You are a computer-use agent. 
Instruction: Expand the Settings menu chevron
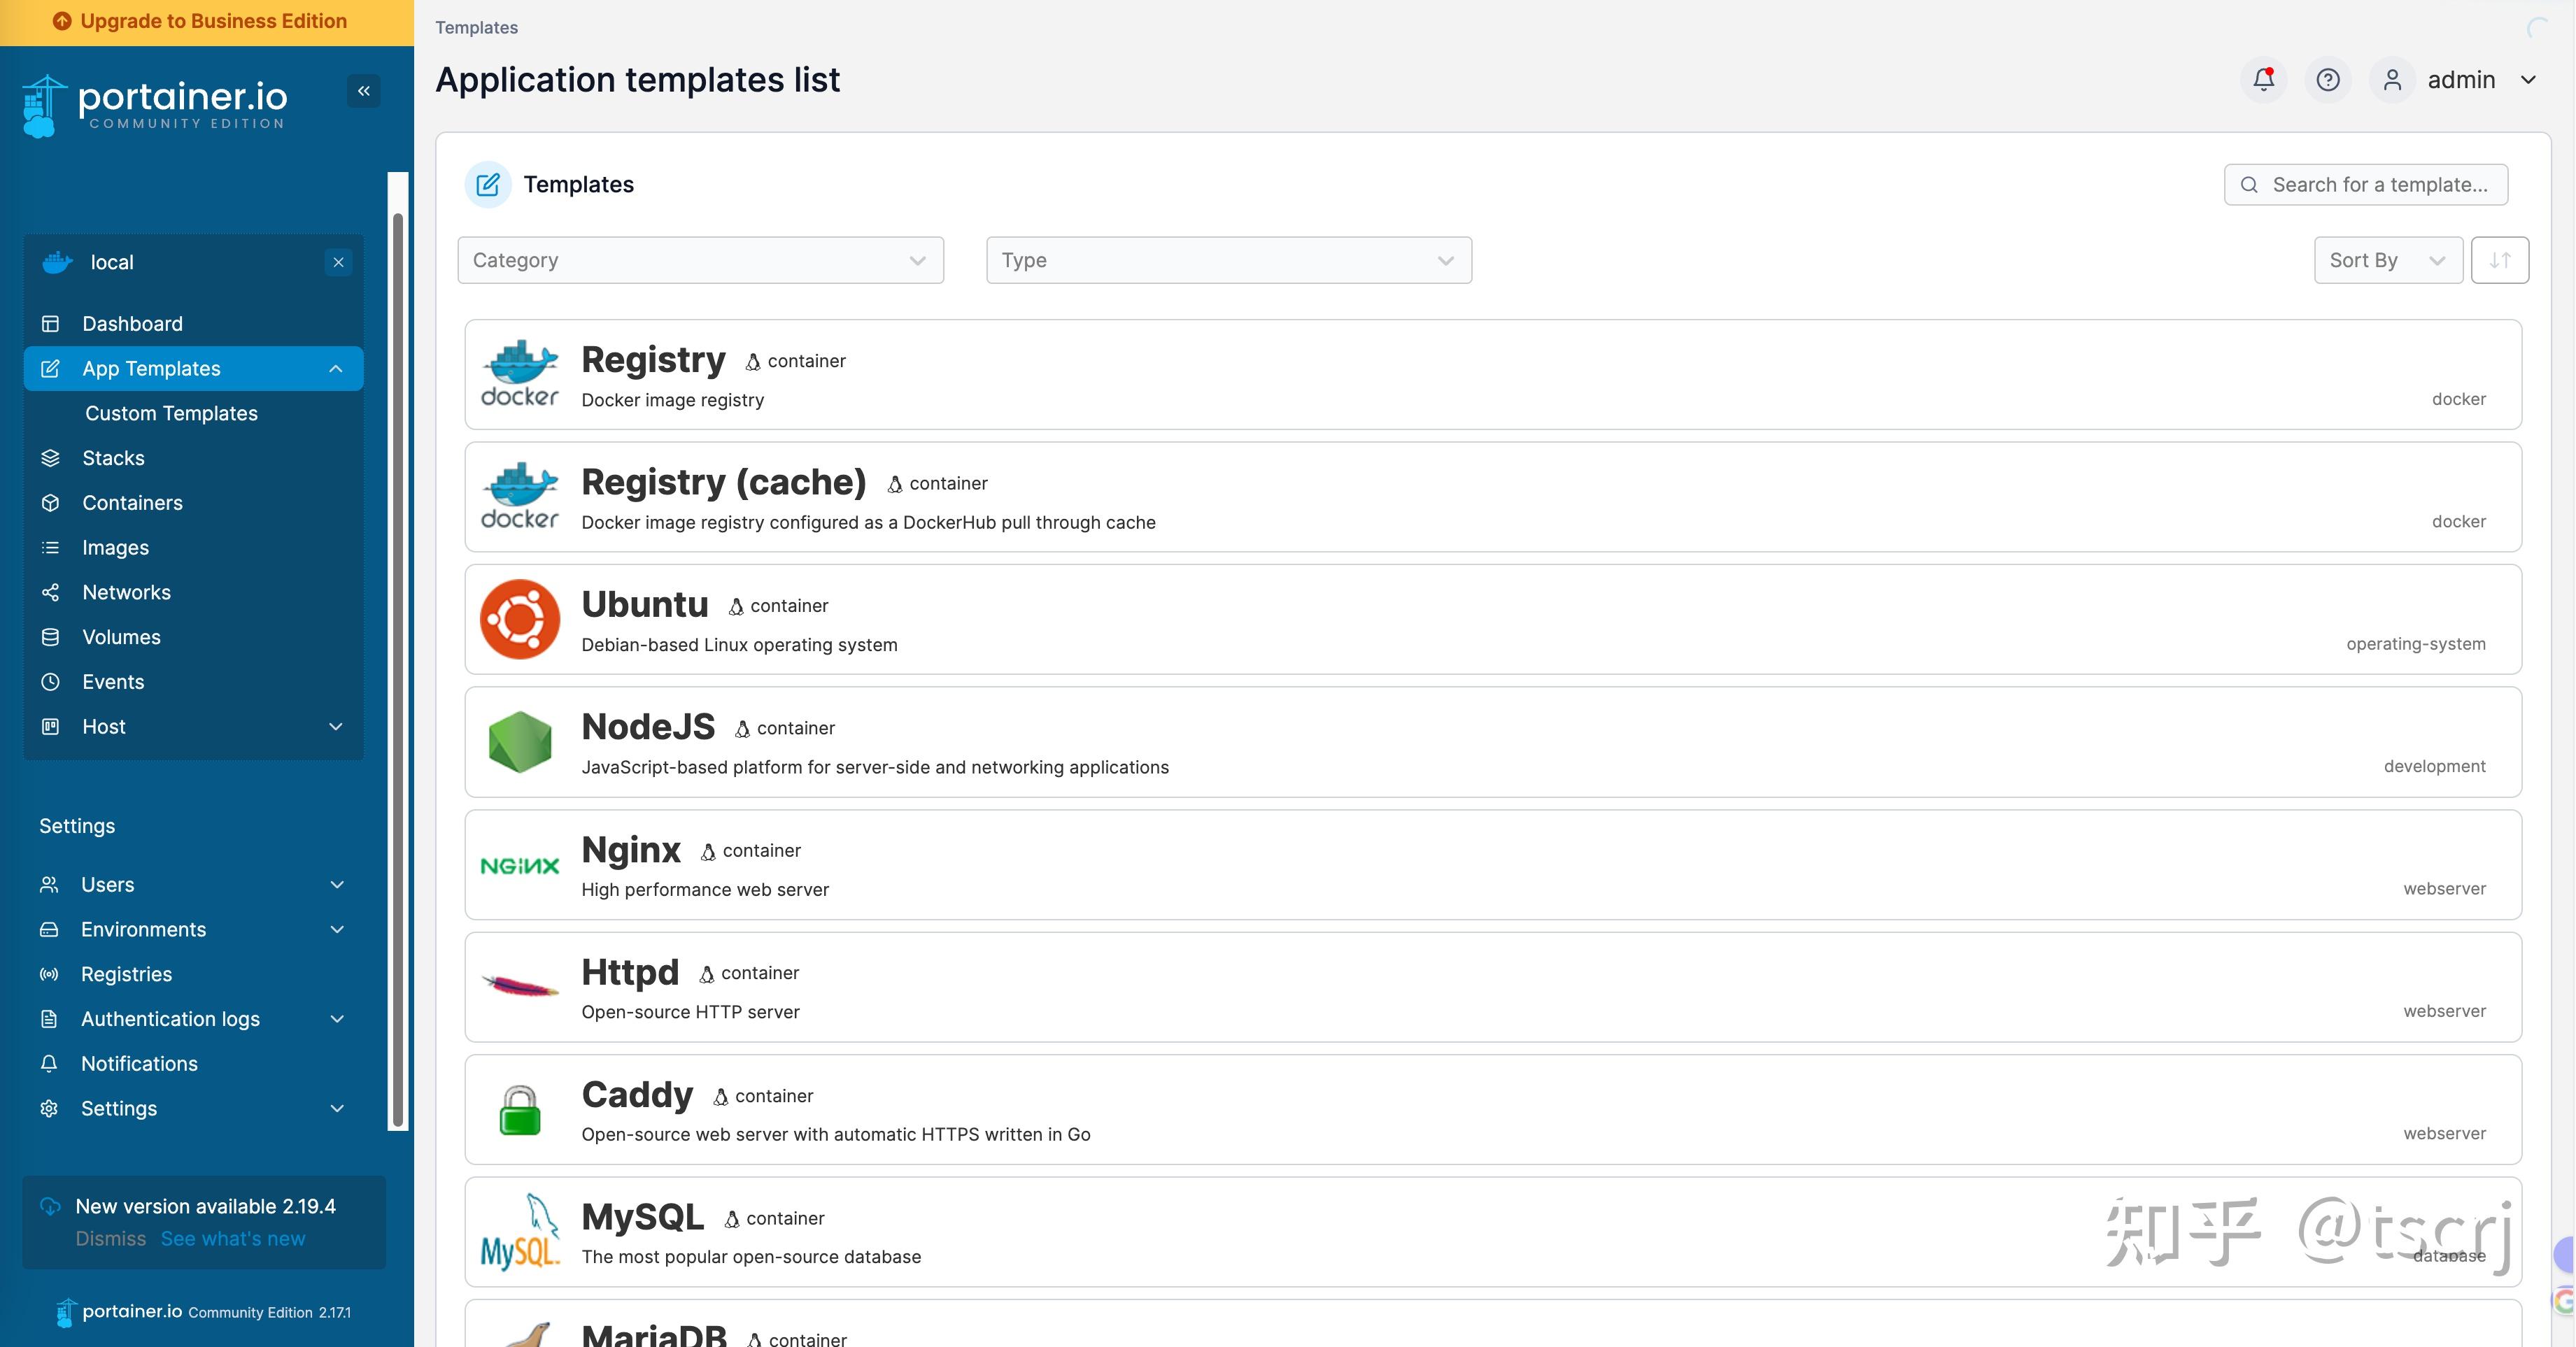pos(337,1109)
